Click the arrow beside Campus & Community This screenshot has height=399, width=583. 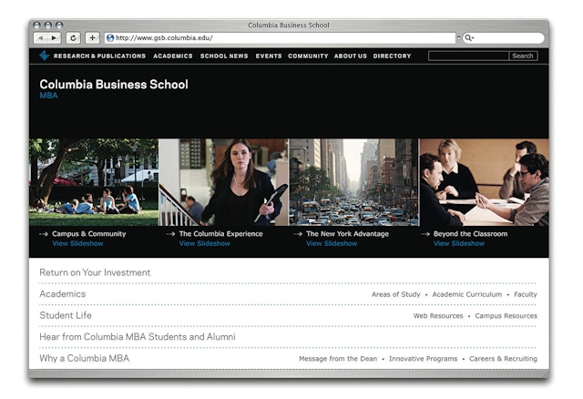click(x=44, y=234)
